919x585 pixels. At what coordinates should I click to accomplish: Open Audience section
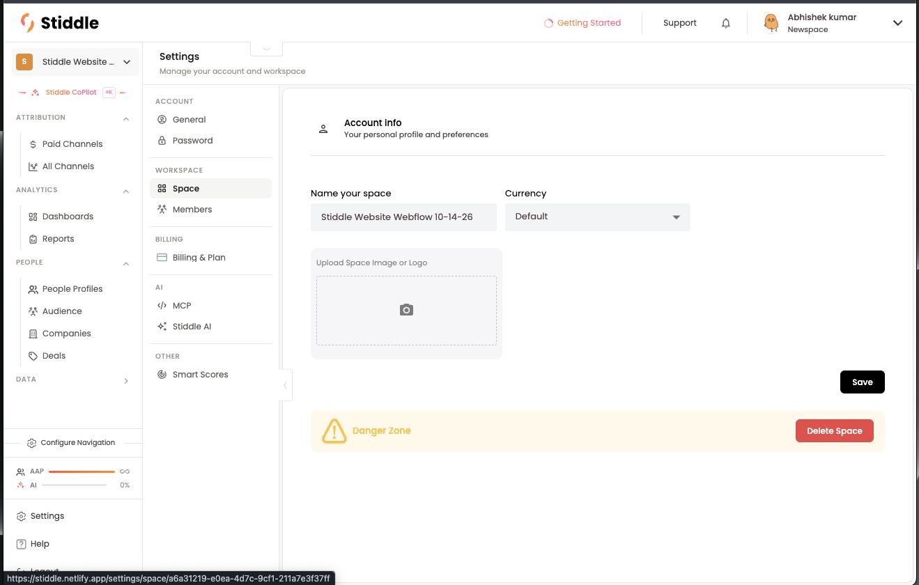[x=62, y=311]
